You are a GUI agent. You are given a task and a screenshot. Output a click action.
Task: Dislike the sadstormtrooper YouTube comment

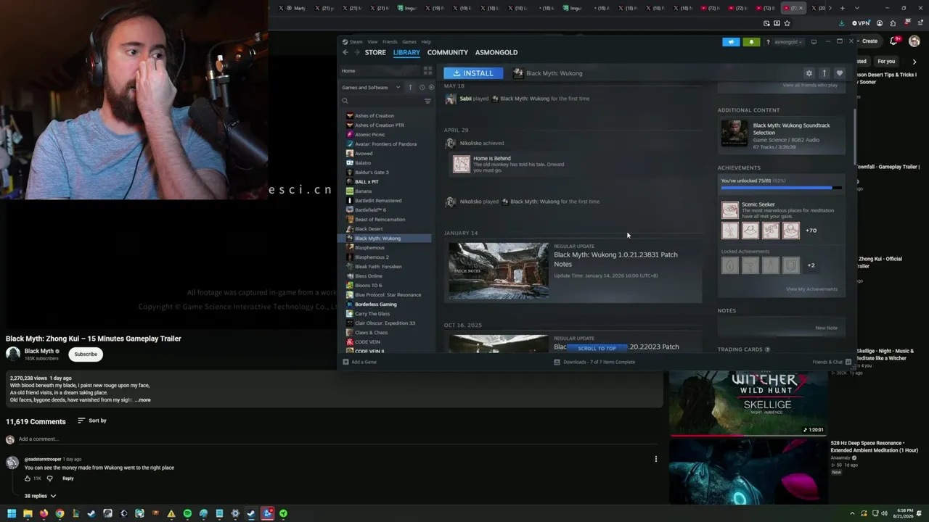pyautogui.click(x=49, y=478)
